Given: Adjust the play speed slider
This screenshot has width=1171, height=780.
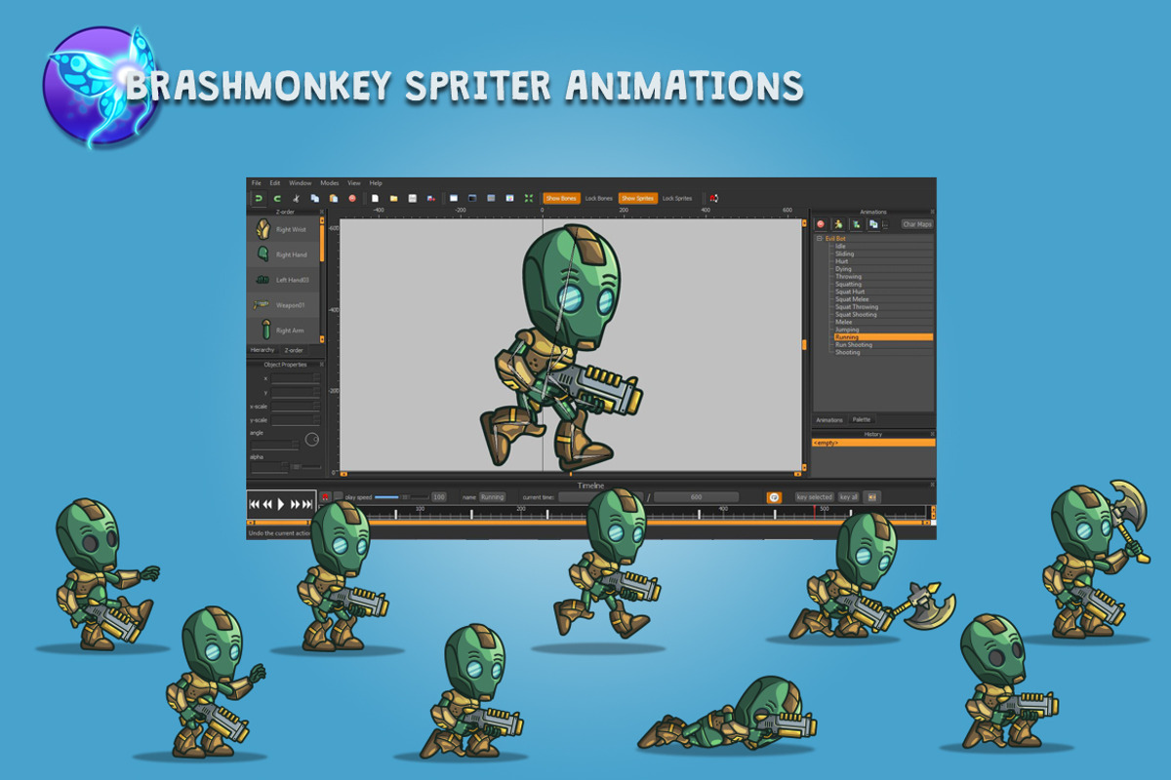Looking at the screenshot, I should coord(401,497).
